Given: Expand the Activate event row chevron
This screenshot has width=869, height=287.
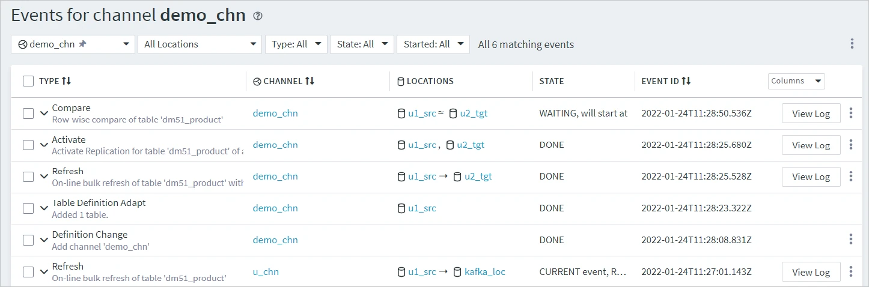Looking at the screenshot, I should click(44, 145).
